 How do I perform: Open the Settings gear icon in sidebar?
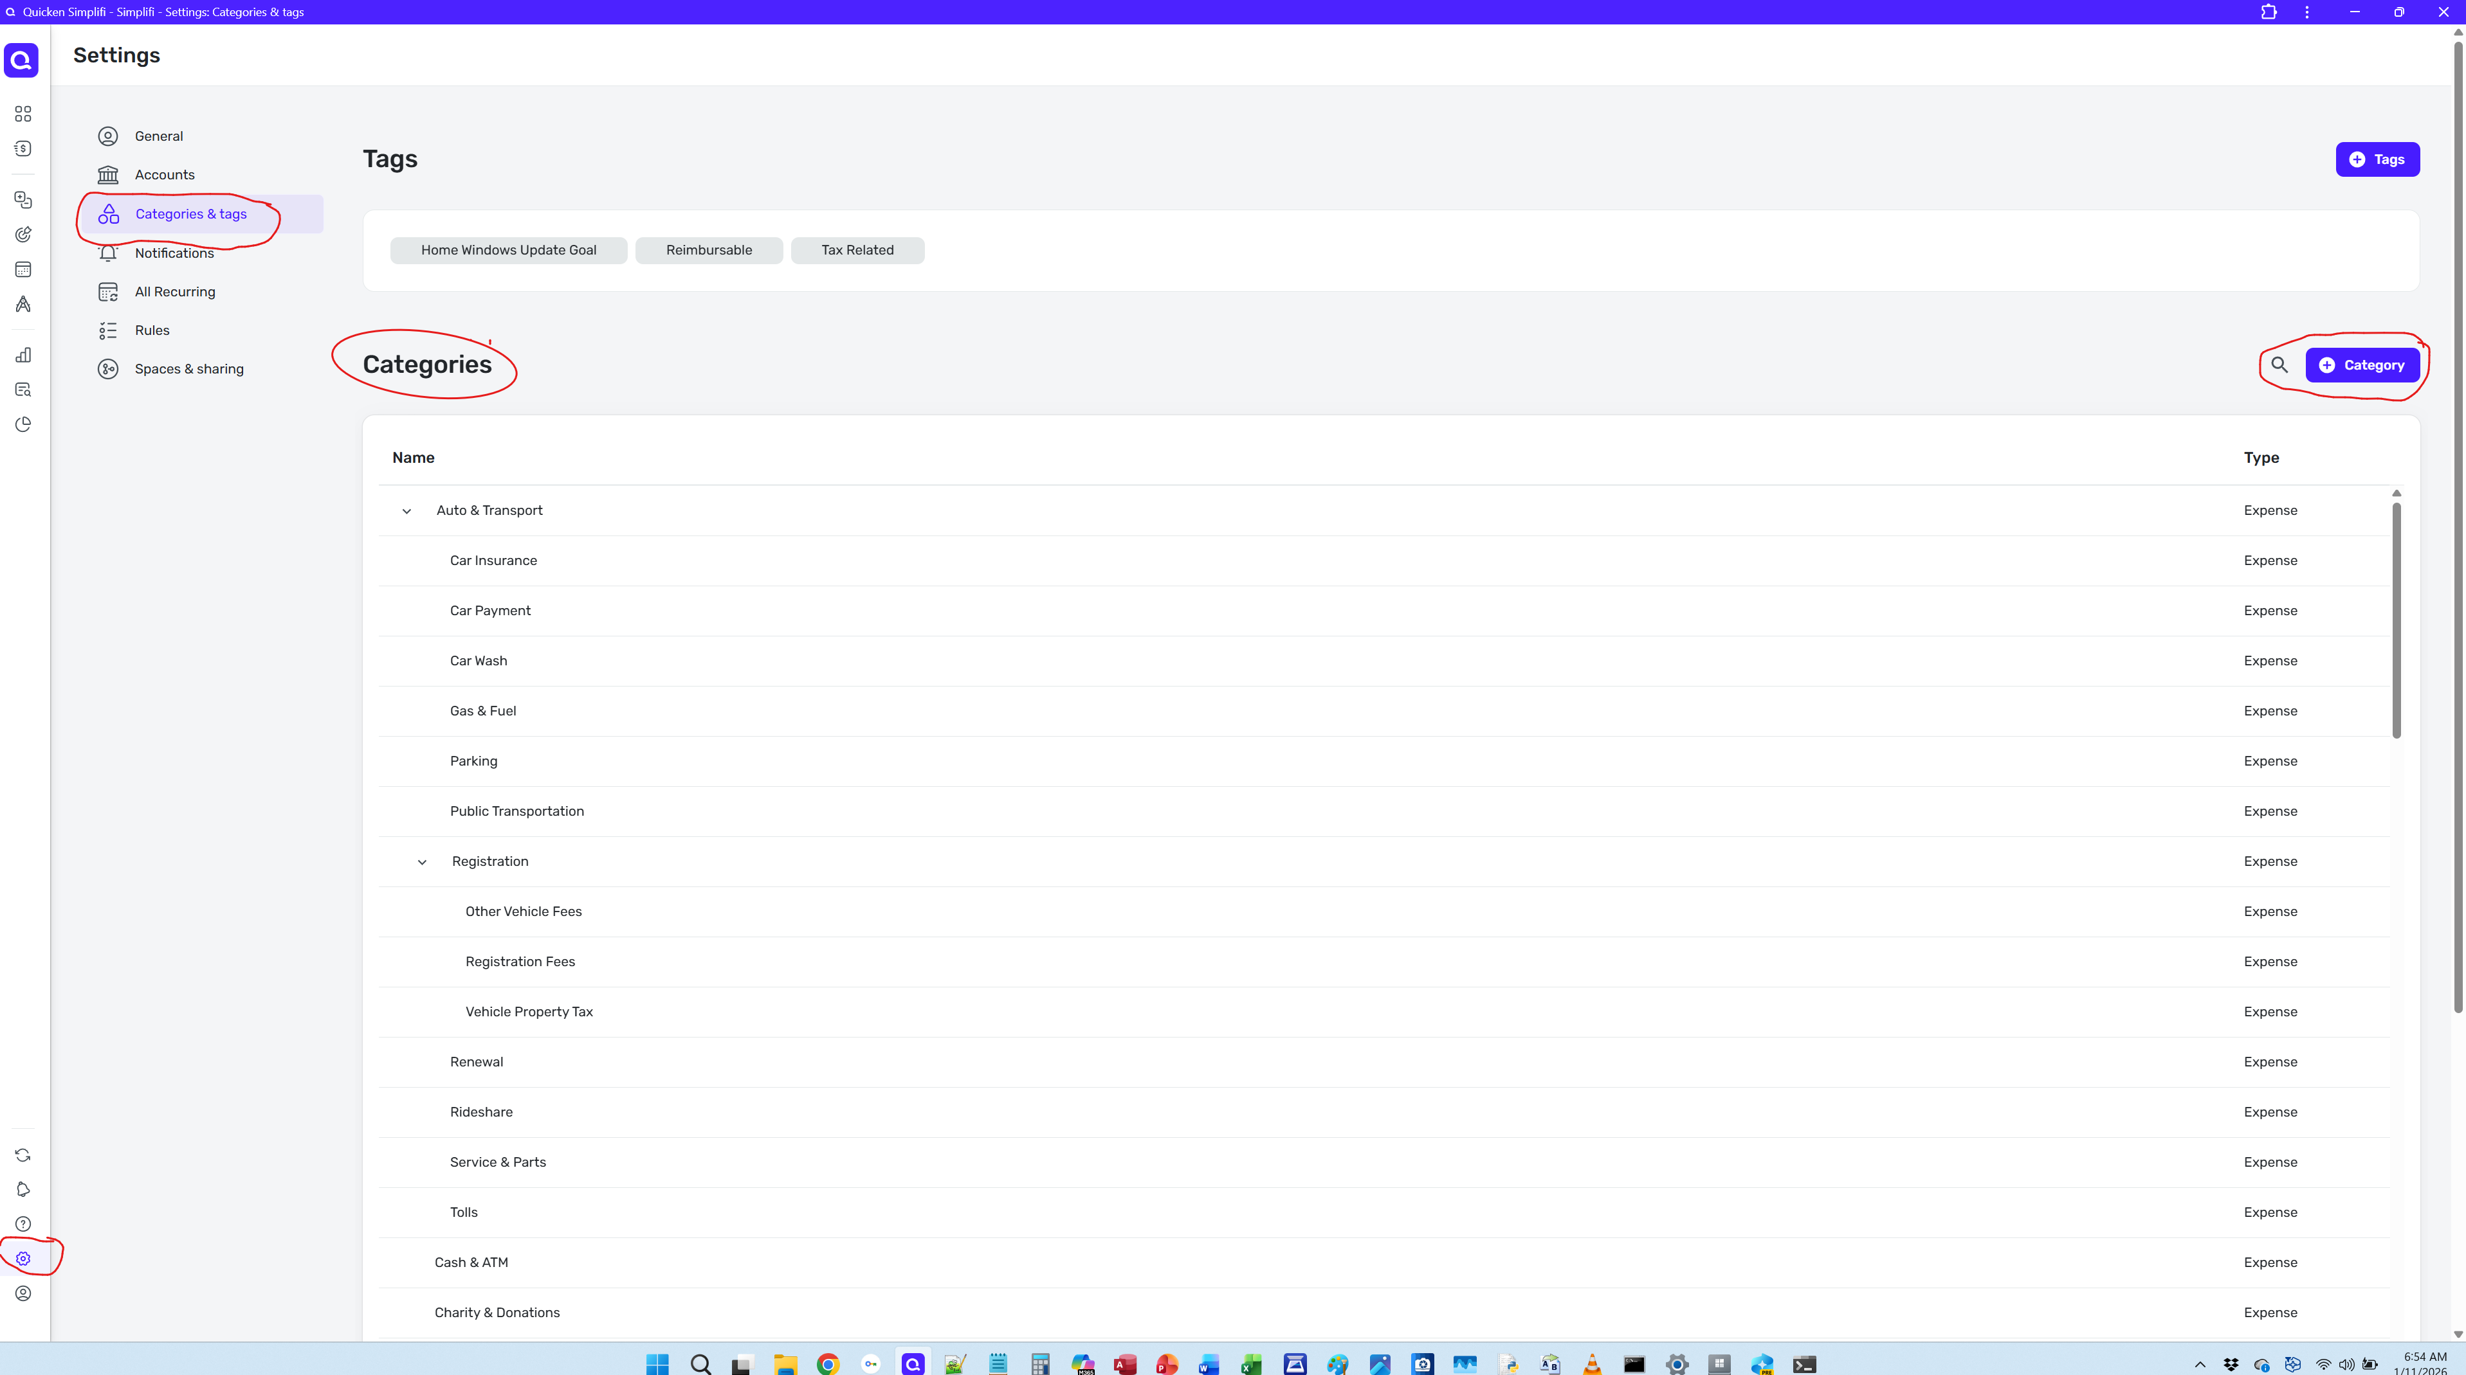click(x=23, y=1258)
